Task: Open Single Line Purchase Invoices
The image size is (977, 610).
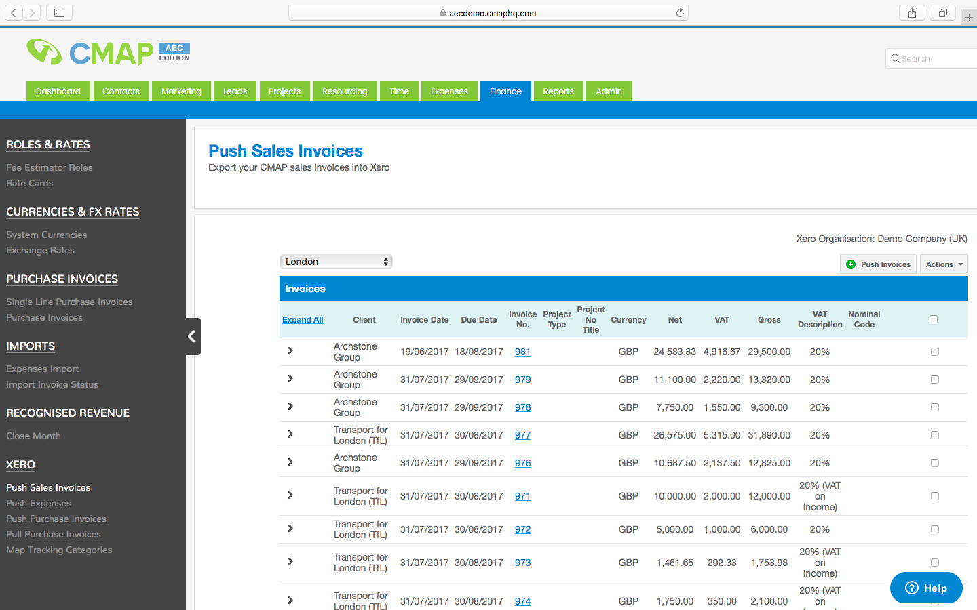Action: click(x=69, y=302)
